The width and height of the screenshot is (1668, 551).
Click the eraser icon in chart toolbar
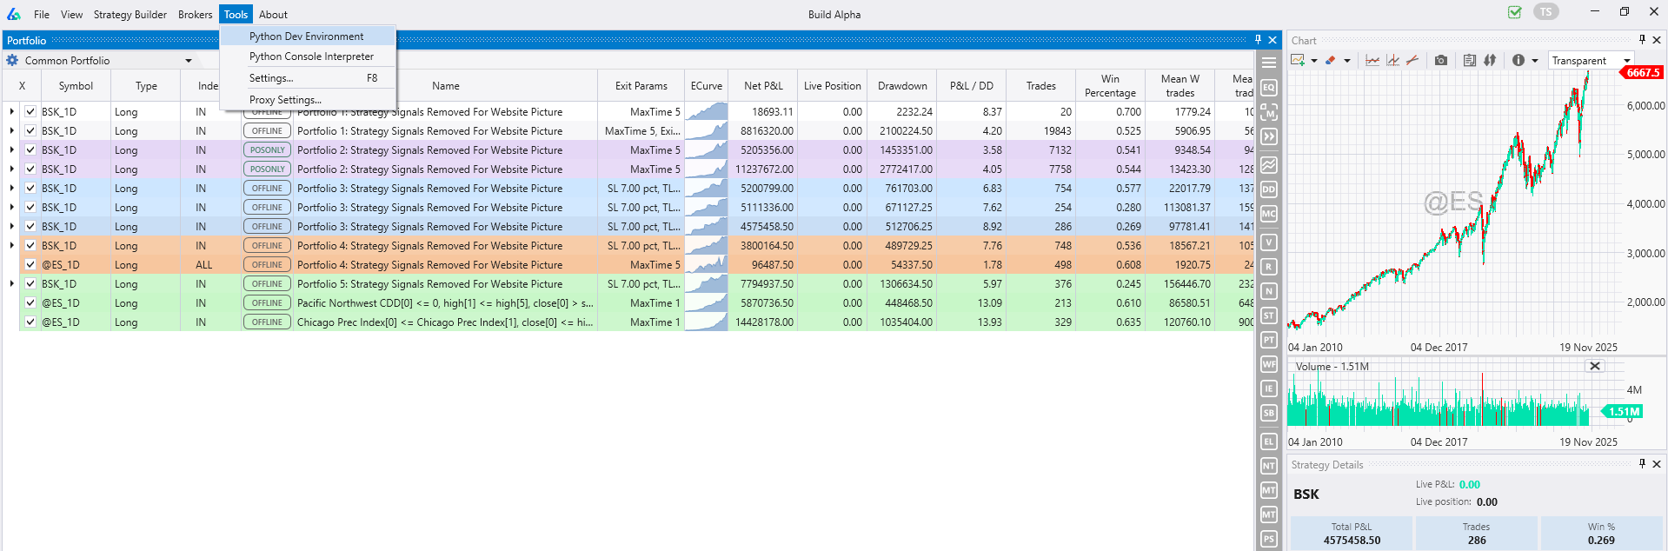pos(1330,61)
